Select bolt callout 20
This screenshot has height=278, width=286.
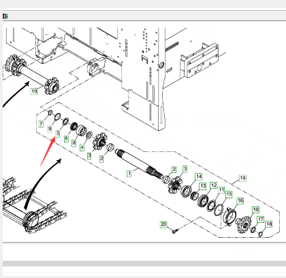coord(163,224)
